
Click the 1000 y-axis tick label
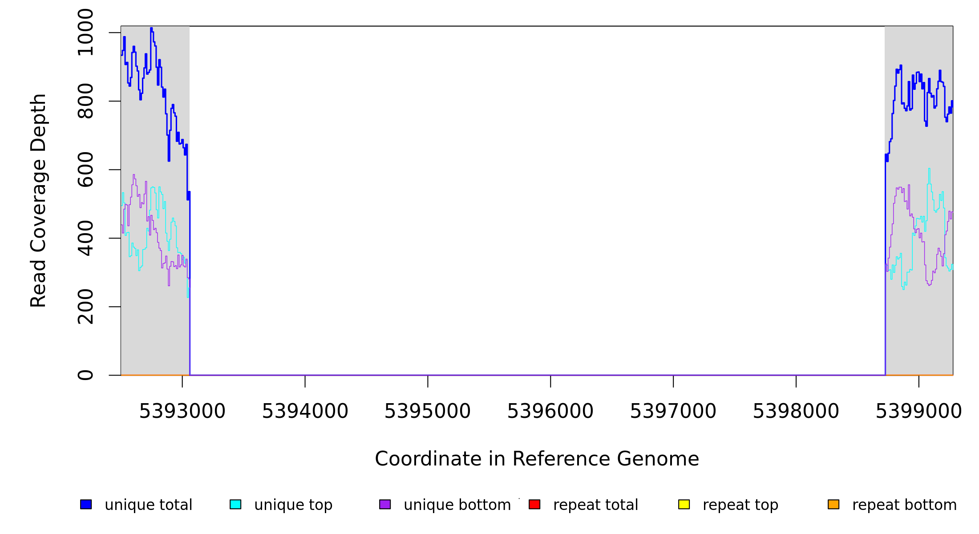(x=85, y=32)
